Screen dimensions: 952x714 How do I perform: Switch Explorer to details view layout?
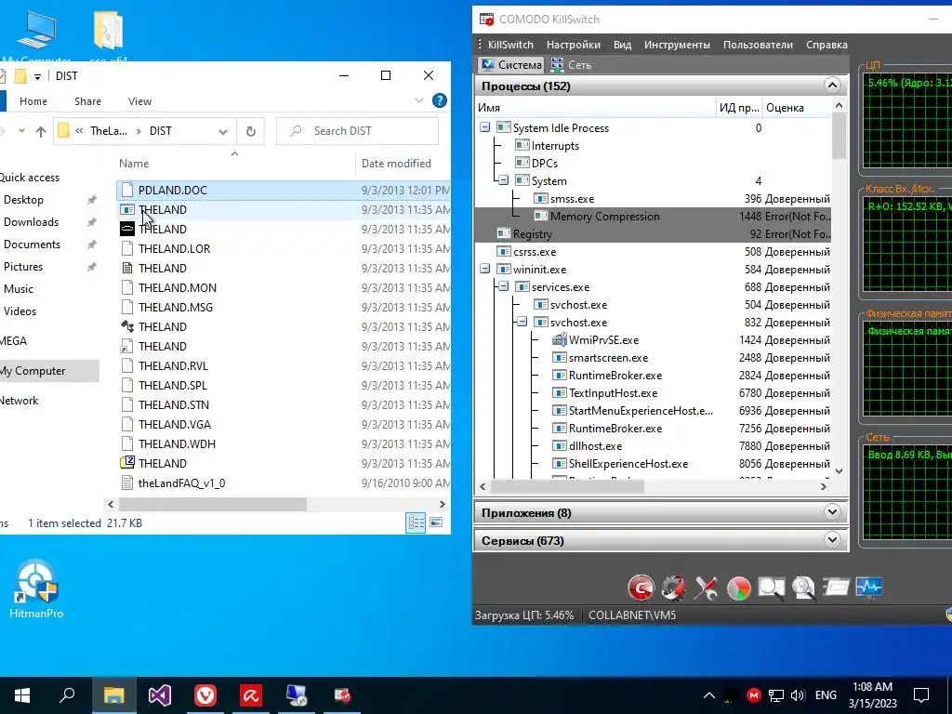click(416, 522)
